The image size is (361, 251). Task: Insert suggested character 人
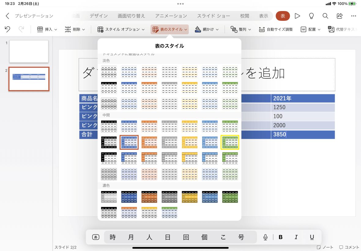(149, 237)
